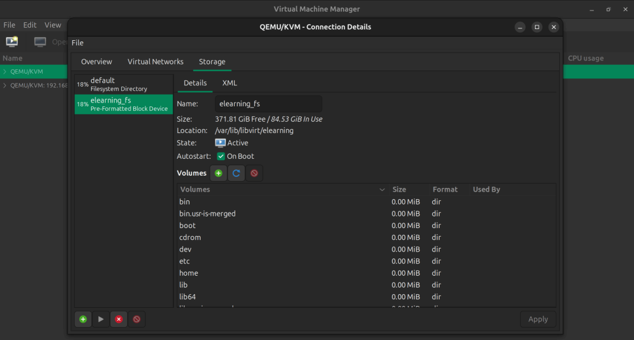The image size is (634, 340).
Task: Delete volume using the red Volumes icon
Action: 254,173
